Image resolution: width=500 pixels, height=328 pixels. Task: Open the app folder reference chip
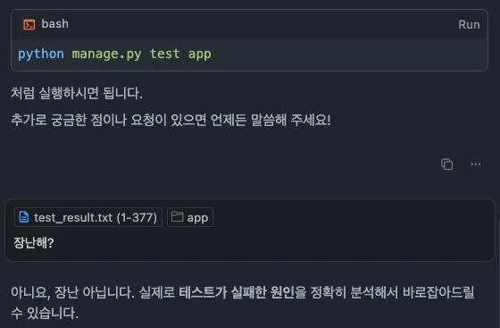(190, 217)
